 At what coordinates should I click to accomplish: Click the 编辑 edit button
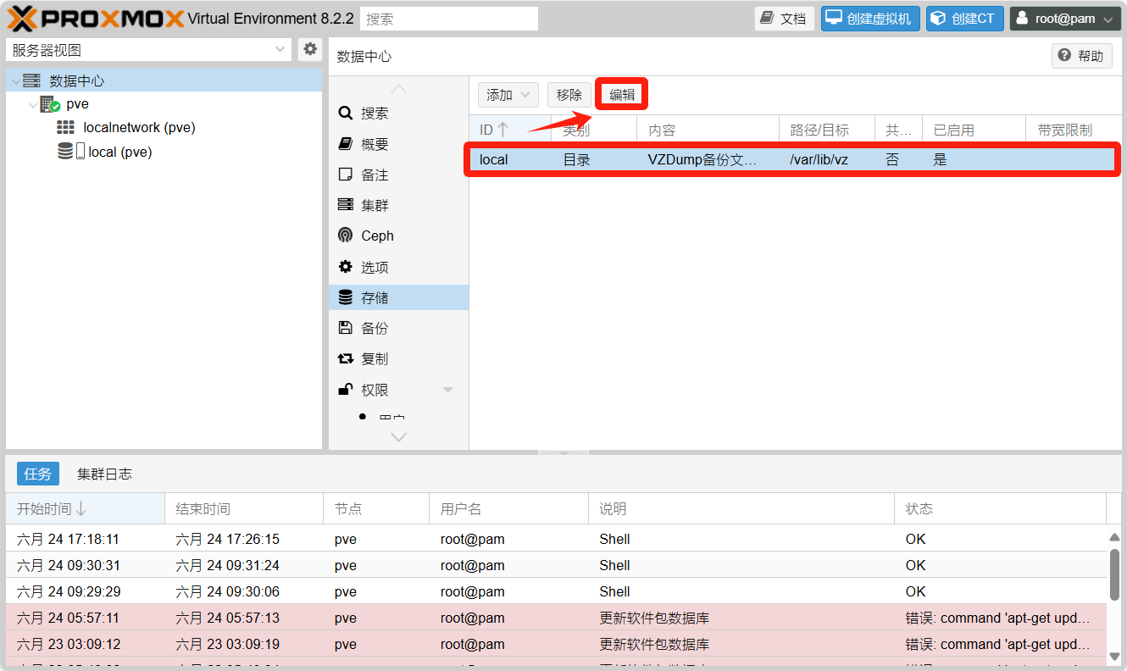(622, 95)
